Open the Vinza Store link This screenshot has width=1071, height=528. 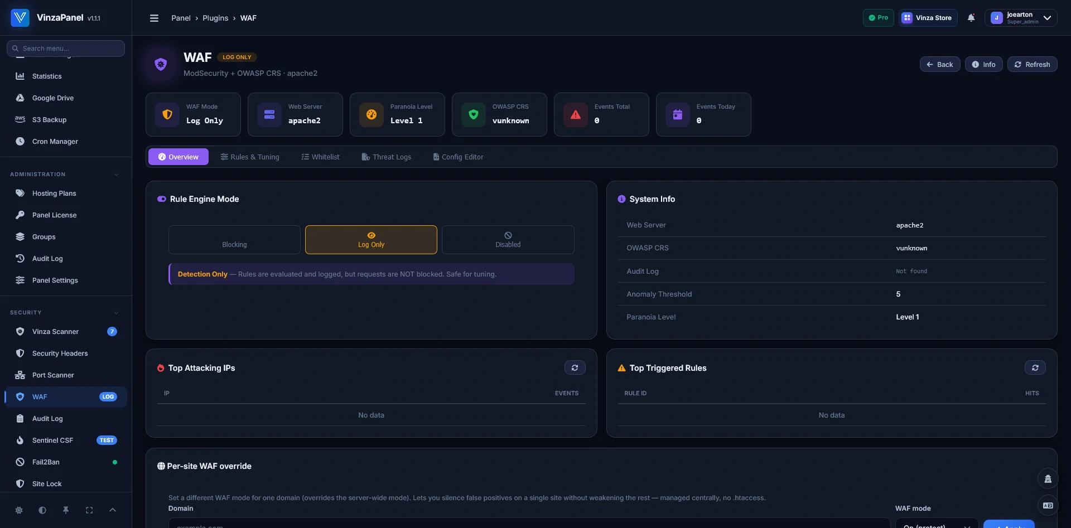coord(928,18)
